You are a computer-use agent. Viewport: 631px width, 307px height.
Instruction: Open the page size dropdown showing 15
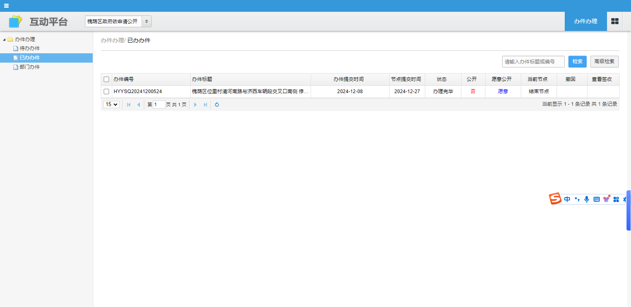(111, 105)
